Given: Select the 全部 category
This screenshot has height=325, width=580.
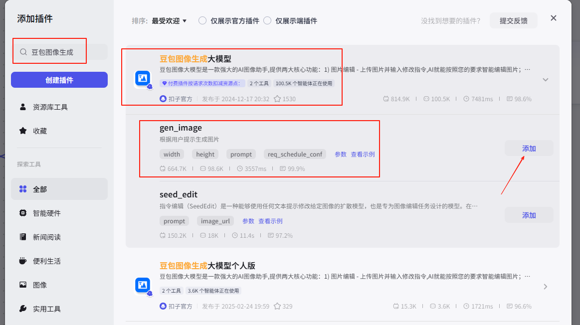Looking at the screenshot, I should tap(59, 189).
